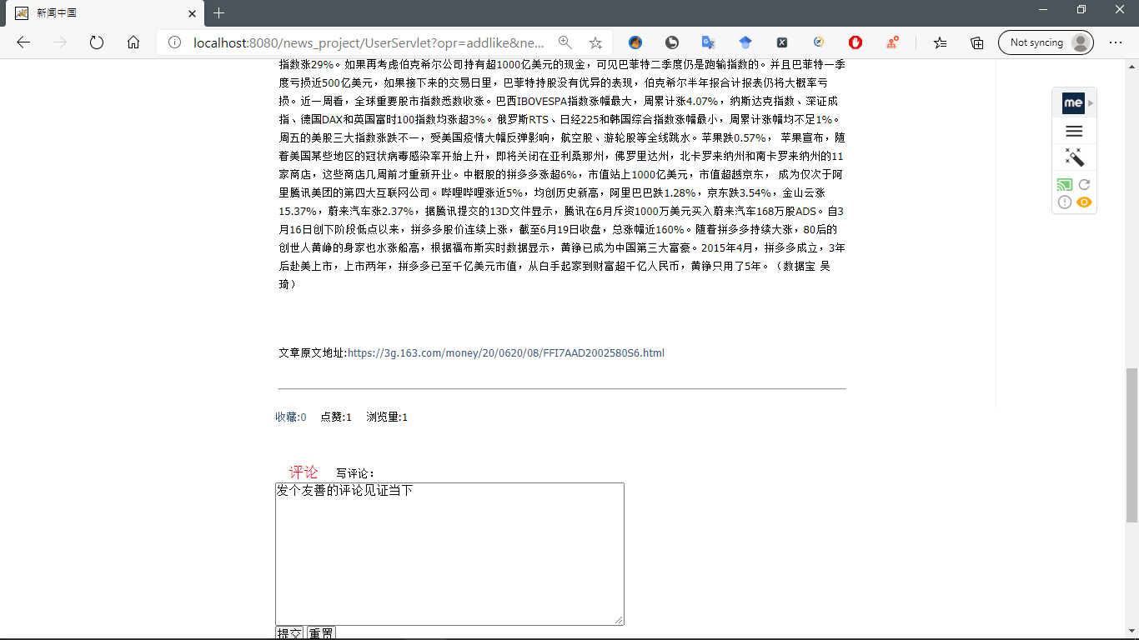Click the 浏览量:1 view count text
Viewport: 1139px width, 640px height.
387,417
